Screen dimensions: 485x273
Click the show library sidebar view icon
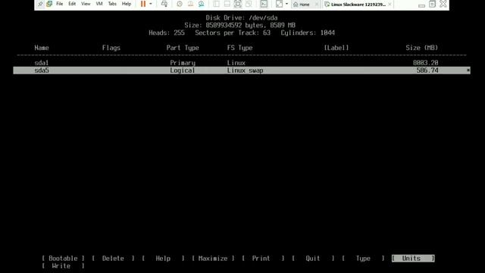216,4
